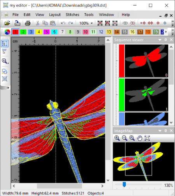Select the object selection arrow tool
This screenshot has width=175, height=196.
[x=5, y=44]
